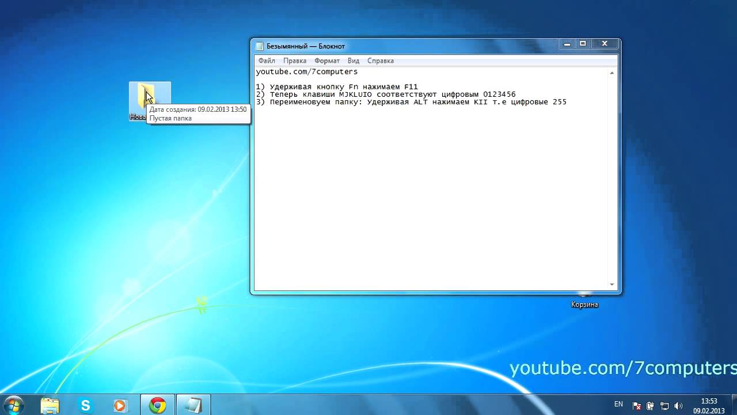Click the Notepad scrollbar up arrow
The height and width of the screenshot is (415, 737).
pyautogui.click(x=612, y=73)
